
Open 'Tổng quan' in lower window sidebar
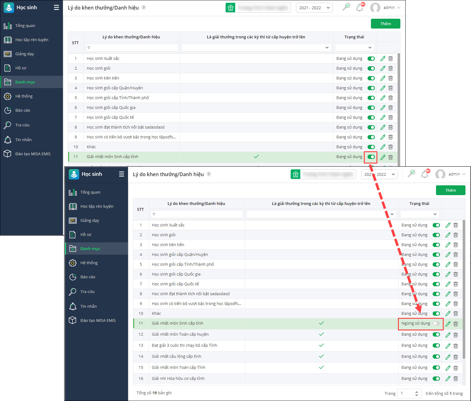(x=96, y=192)
